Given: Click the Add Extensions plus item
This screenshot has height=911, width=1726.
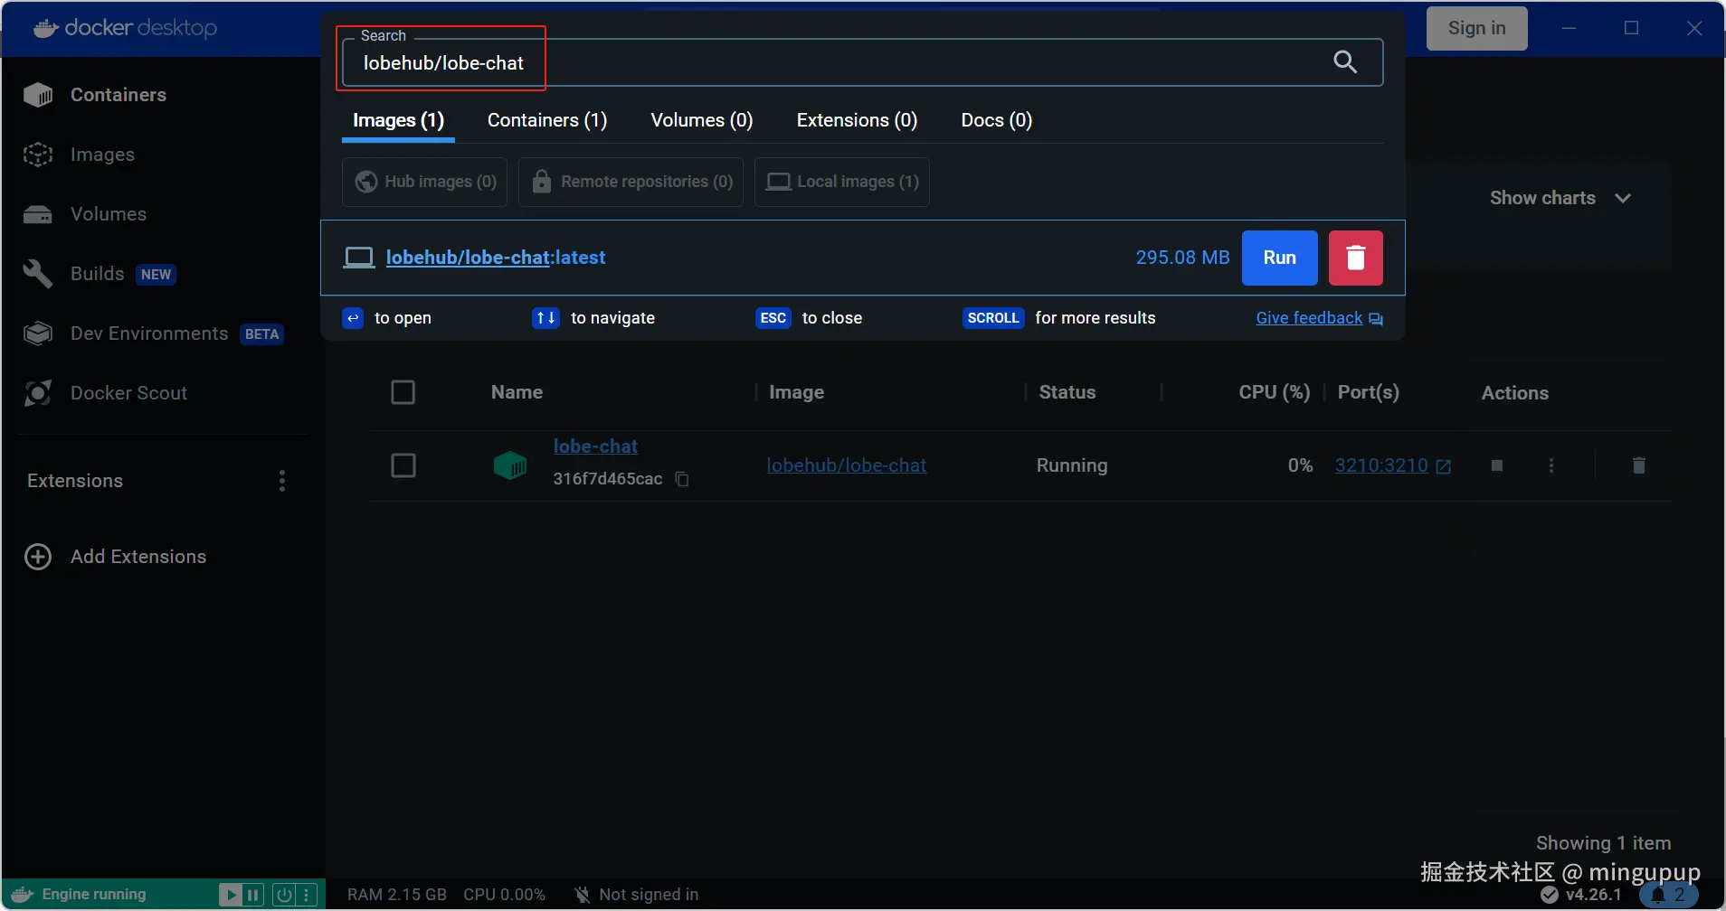Looking at the screenshot, I should [x=116, y=557].
